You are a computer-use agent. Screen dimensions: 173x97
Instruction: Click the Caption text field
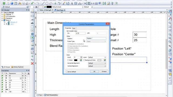coord(96,38)
